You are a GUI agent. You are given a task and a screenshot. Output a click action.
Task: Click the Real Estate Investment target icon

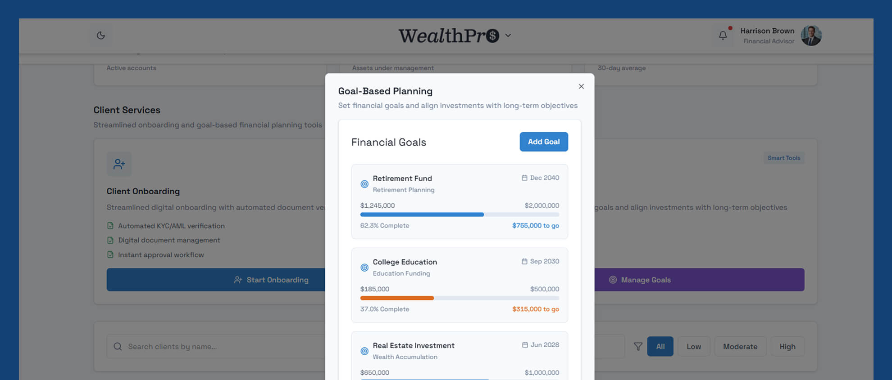364,351
